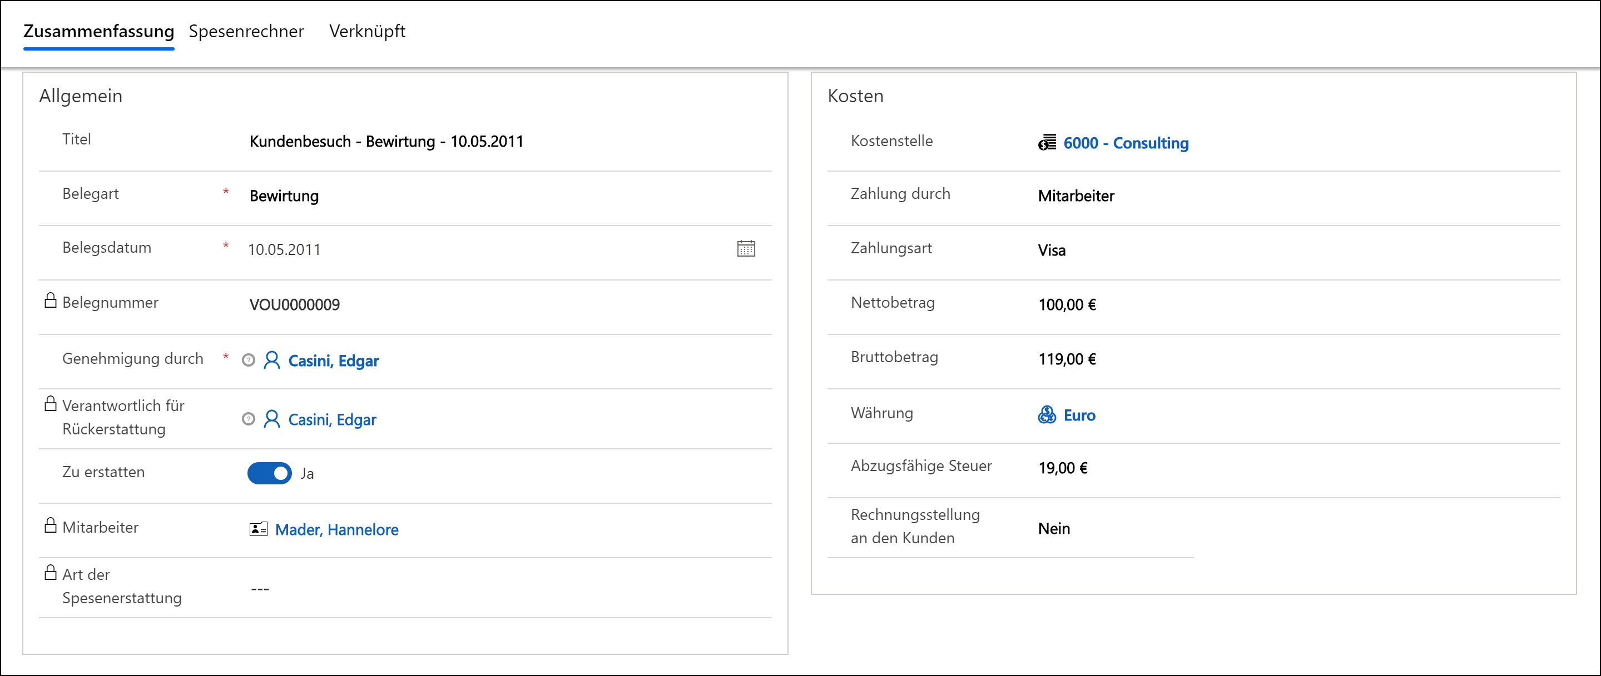Open the Verknüpft tab
The height and width of the screenshot is (676, 1601).
click(368, 31)
